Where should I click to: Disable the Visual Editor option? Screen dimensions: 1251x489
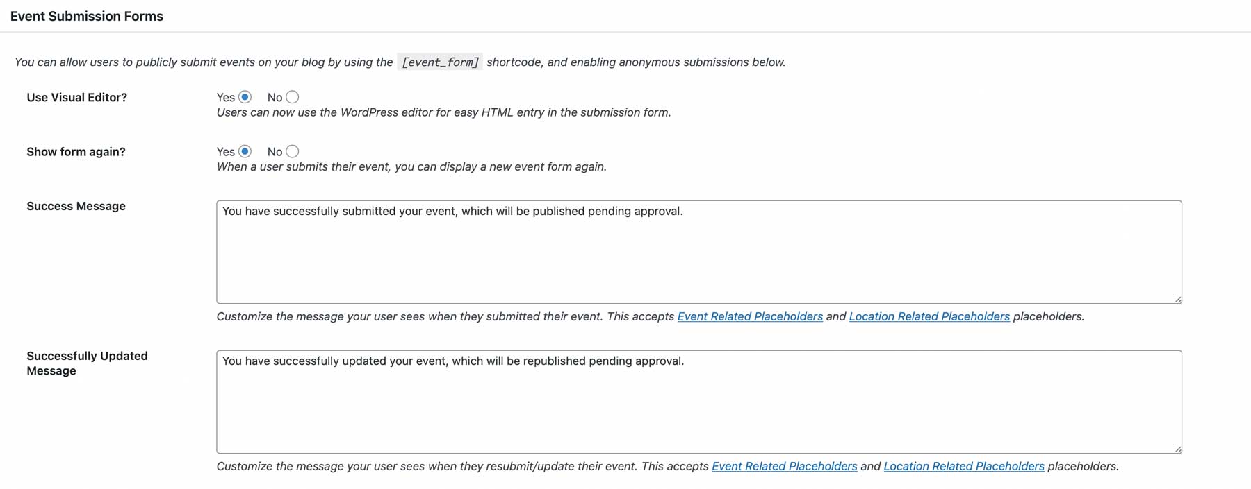[x=291, y=97]
